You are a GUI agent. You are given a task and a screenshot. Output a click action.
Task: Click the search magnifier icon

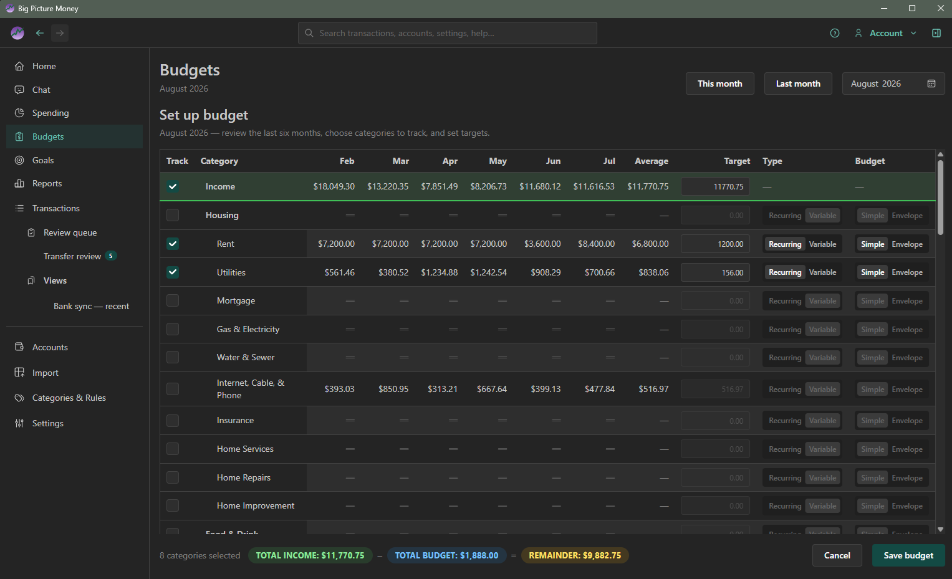tap(309, 33)
